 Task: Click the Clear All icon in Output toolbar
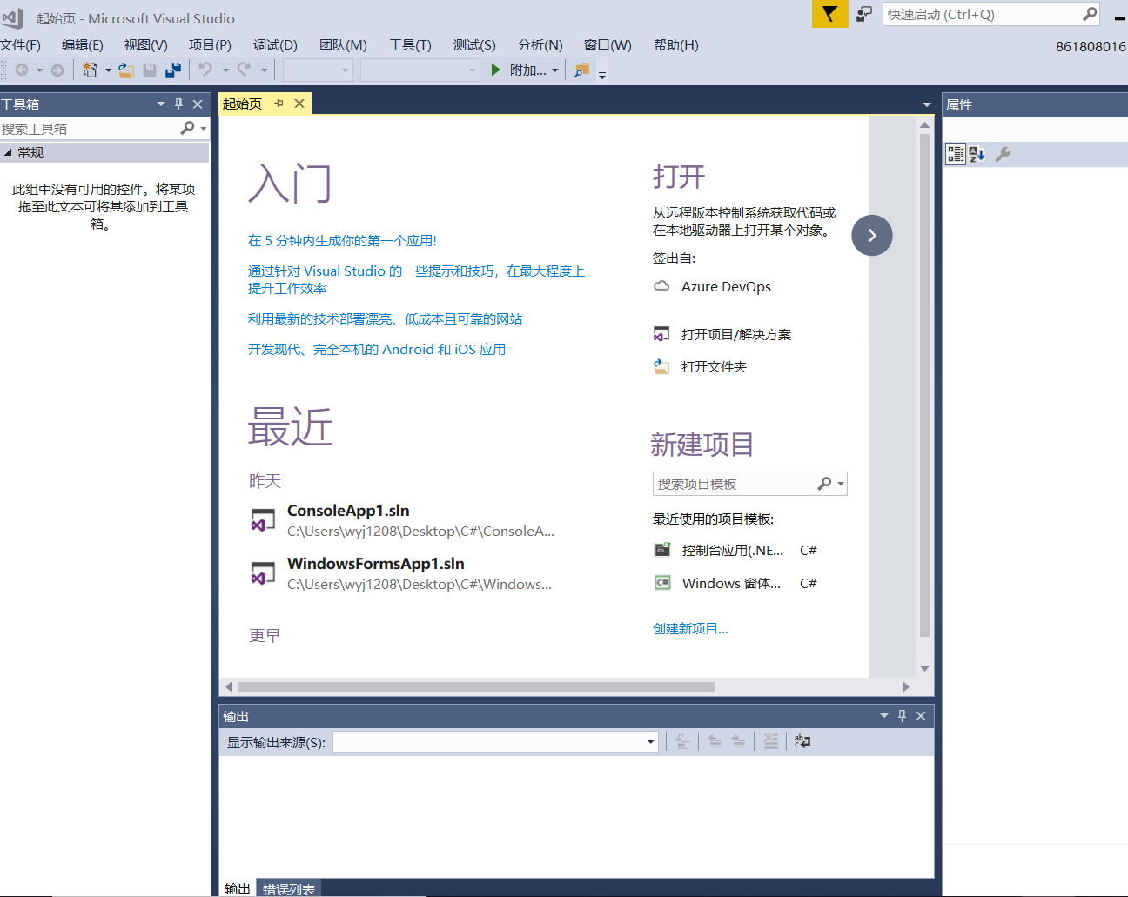pos(771,741)
